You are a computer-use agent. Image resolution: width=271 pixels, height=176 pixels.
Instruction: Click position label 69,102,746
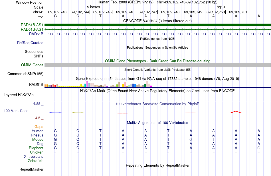125,12
